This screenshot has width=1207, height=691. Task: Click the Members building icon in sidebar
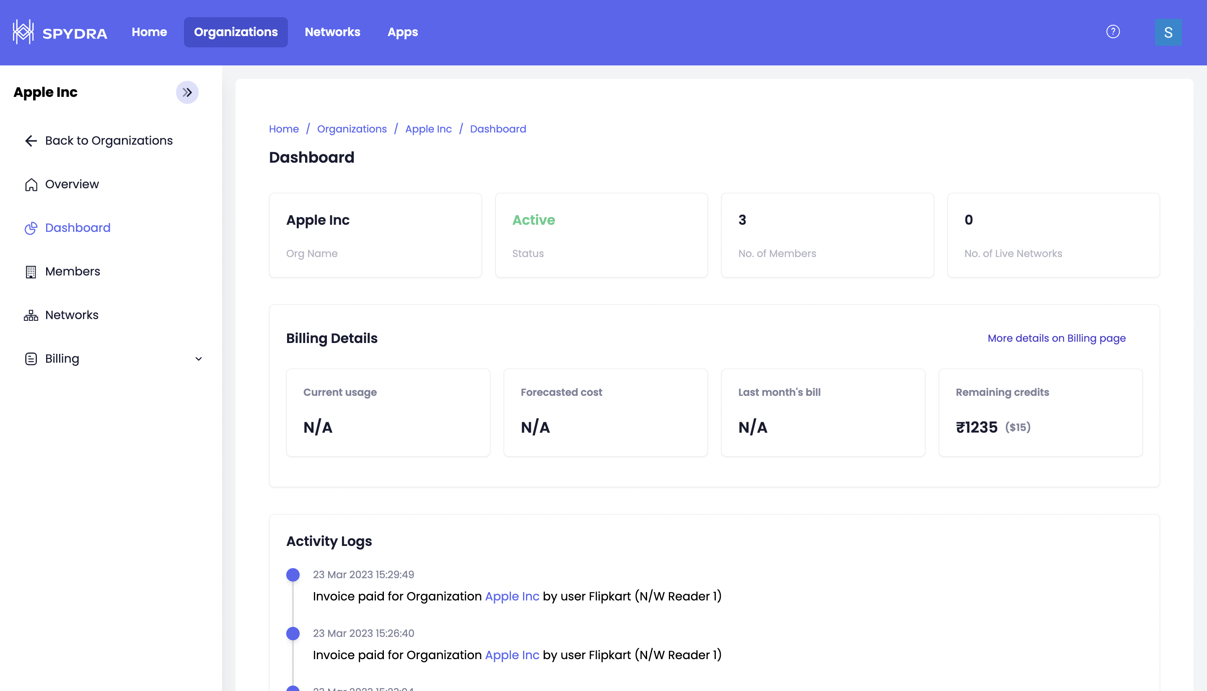31,271
